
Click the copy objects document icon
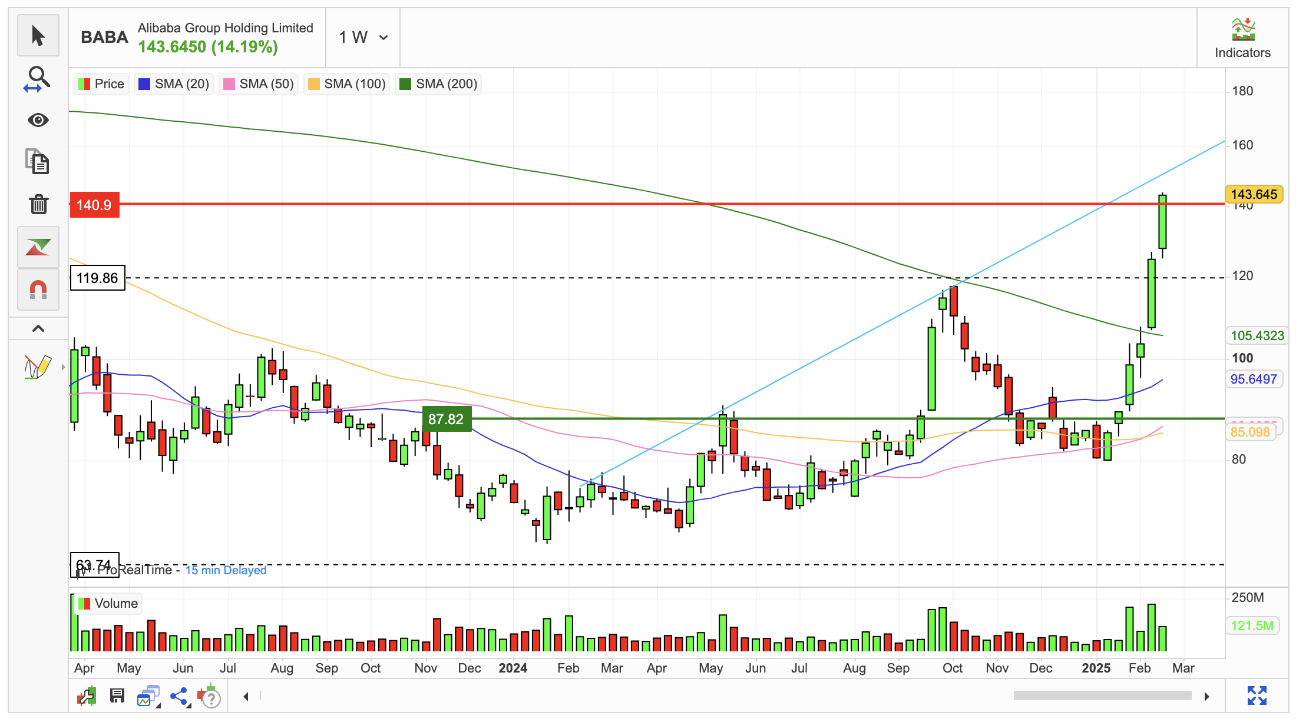click(38, 161)
